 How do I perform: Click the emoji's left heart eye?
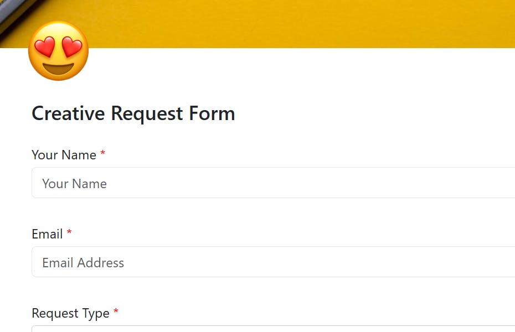coord(45,46)
